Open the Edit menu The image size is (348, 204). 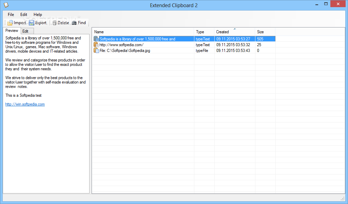click(x=24, y=15)
